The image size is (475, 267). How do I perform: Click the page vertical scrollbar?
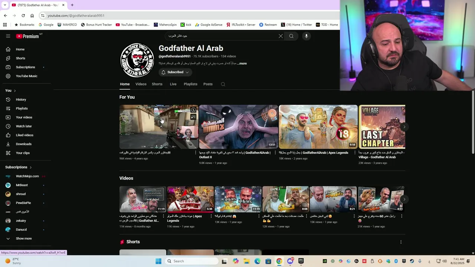(x=473, y=122)
